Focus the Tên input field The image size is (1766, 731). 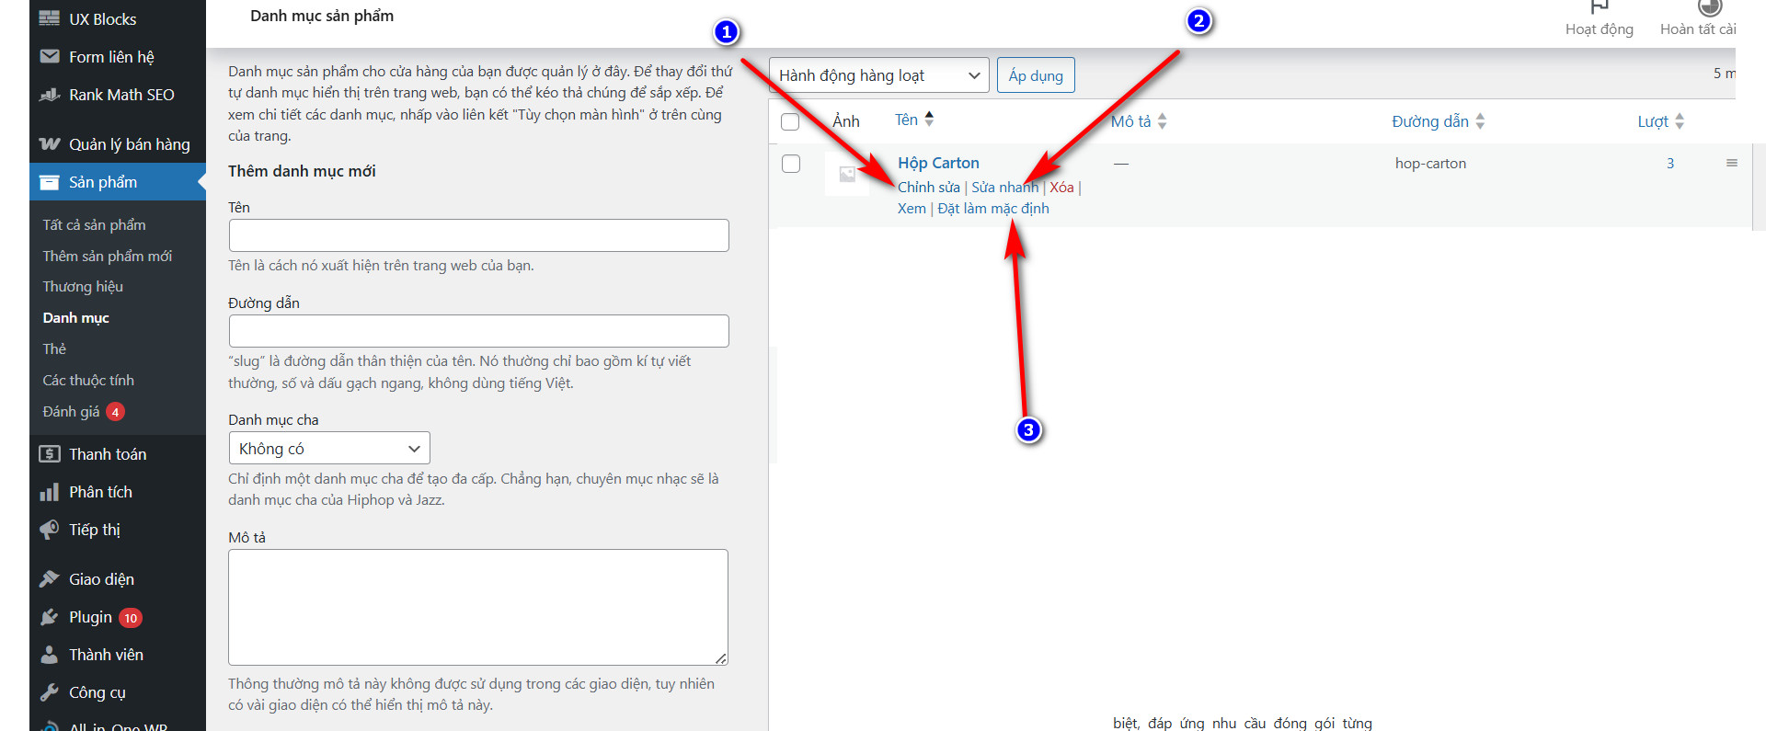click(478, 235)
